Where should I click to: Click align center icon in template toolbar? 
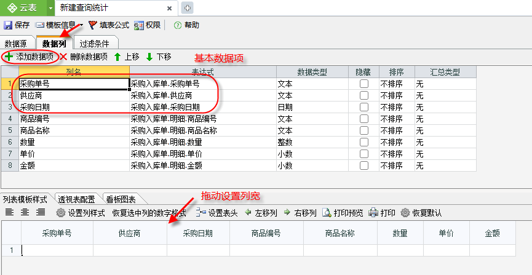[x=25, y=212]
